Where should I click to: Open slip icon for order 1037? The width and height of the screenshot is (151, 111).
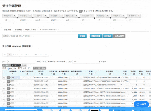8,78
